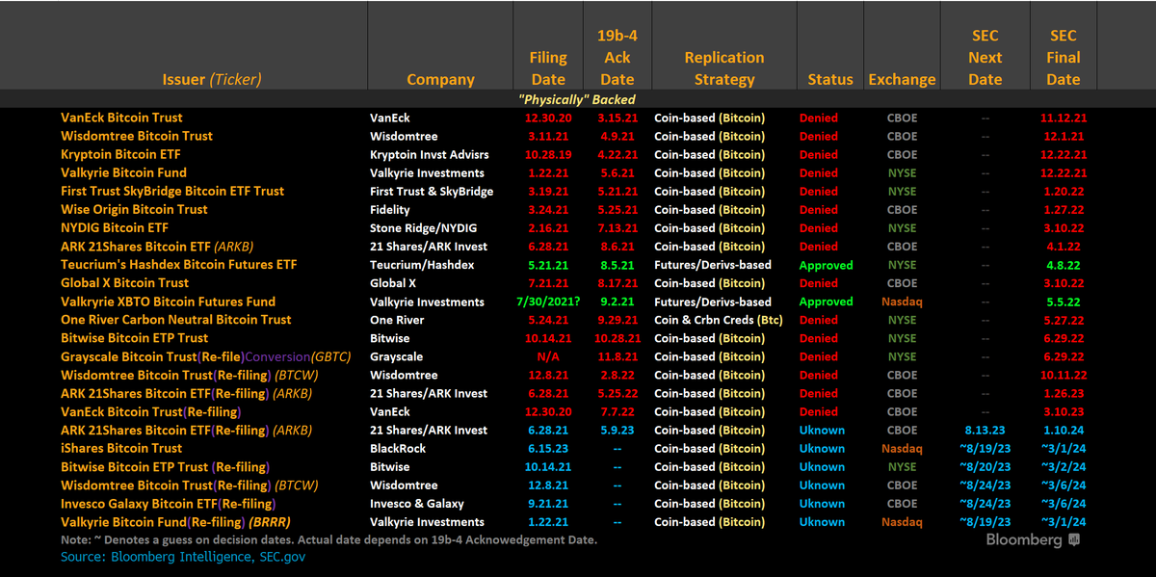Select the Nasdaq exchange label for BlackRock row
This screenshot has width=1156, height=577.
[x=902, y=448]
